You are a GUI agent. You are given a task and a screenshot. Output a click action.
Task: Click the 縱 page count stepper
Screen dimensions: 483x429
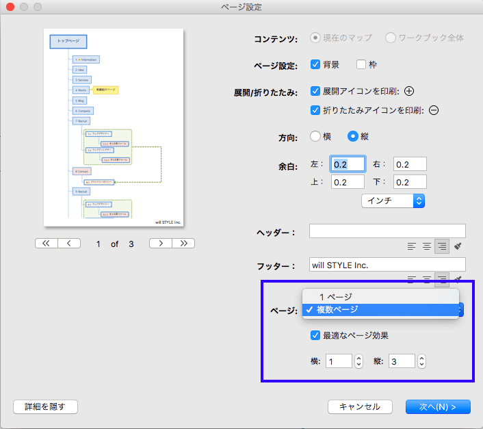[421, 361]
